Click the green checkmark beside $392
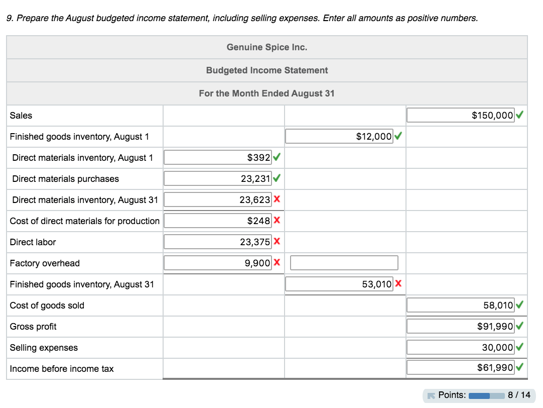 click(277, 157)
